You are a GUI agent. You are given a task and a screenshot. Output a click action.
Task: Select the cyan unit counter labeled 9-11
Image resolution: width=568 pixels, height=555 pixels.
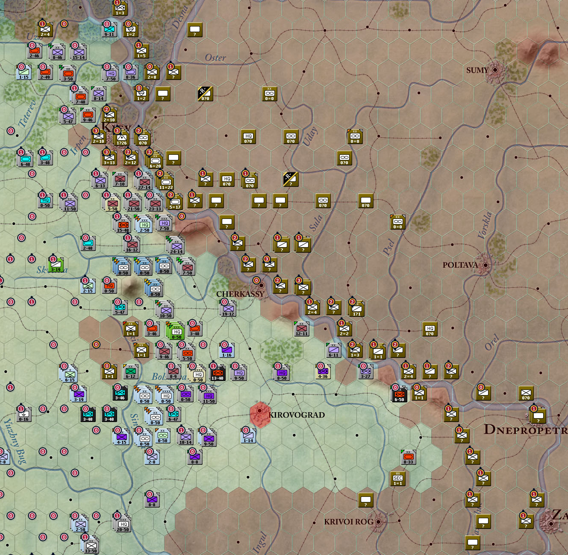pos(109,30)
